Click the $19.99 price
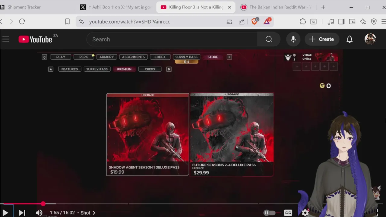Viewport: 386px width, 217px height. tap(117, 172)
